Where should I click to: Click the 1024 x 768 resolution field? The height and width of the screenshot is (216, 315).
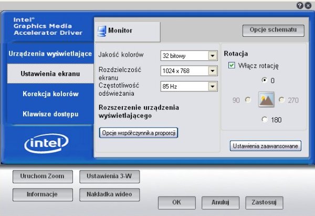click(189, 71)
